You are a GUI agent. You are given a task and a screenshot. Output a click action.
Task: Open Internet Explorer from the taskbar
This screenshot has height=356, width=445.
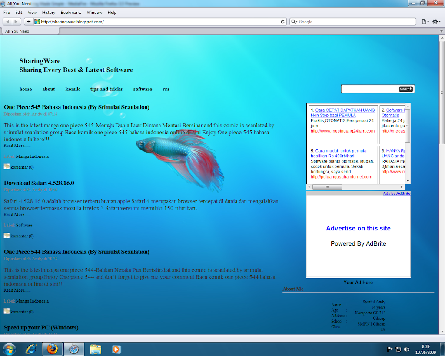pos(31,349)
